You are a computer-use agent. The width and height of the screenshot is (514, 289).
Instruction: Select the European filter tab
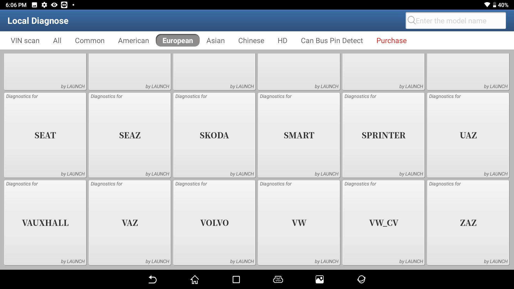[177, 40]
